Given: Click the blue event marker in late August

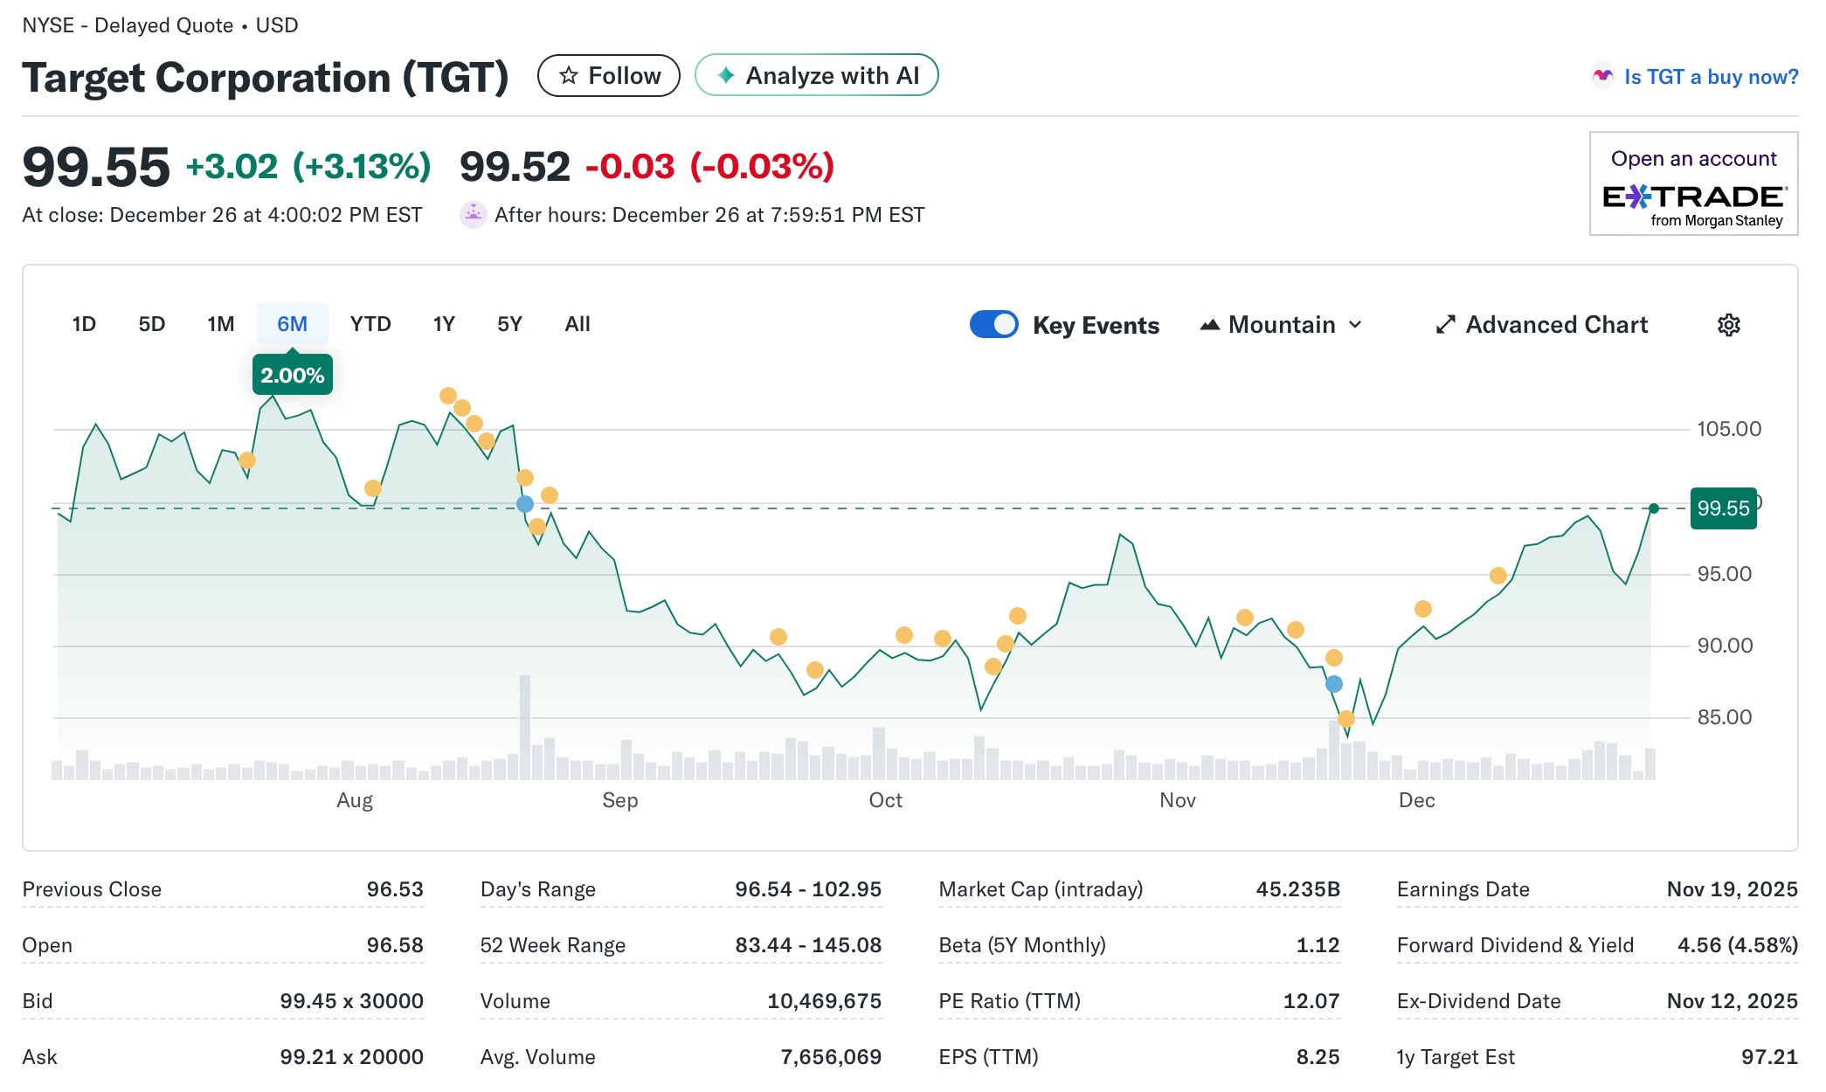Looking at the screenshot, I should coord(524,504).
